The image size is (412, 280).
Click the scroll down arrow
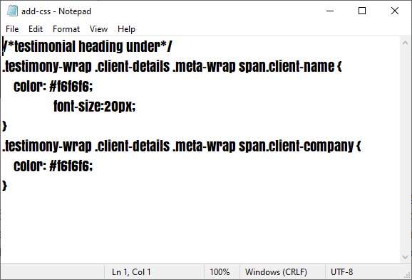(x=405, y=257)
